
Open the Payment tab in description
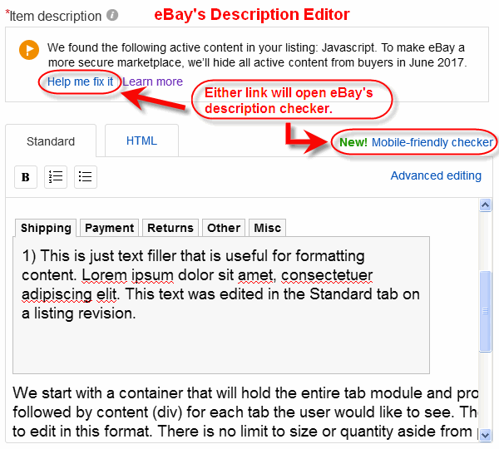110,228
